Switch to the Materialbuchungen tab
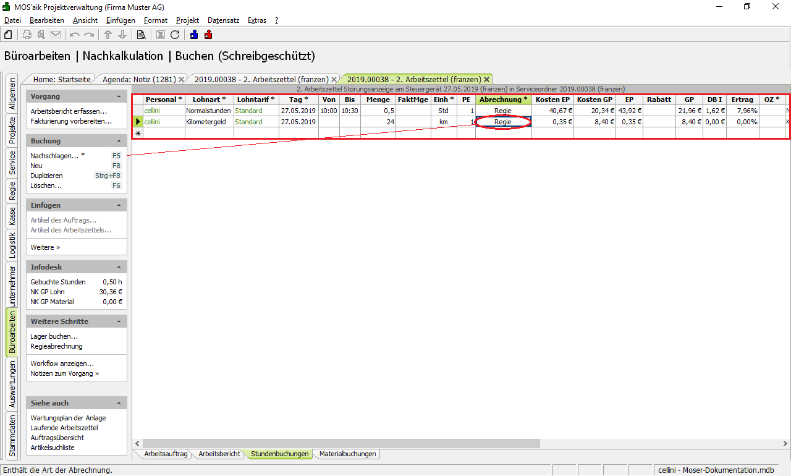The image size is (791, 476). (x=347, y=454)
